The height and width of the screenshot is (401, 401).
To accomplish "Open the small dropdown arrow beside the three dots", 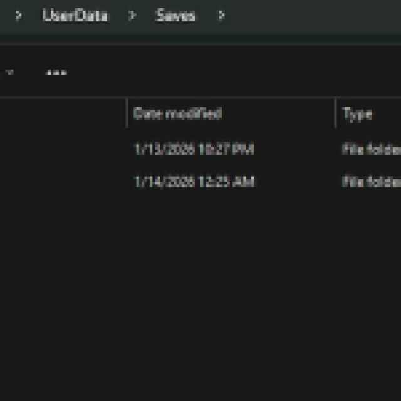I will (9, 72).
